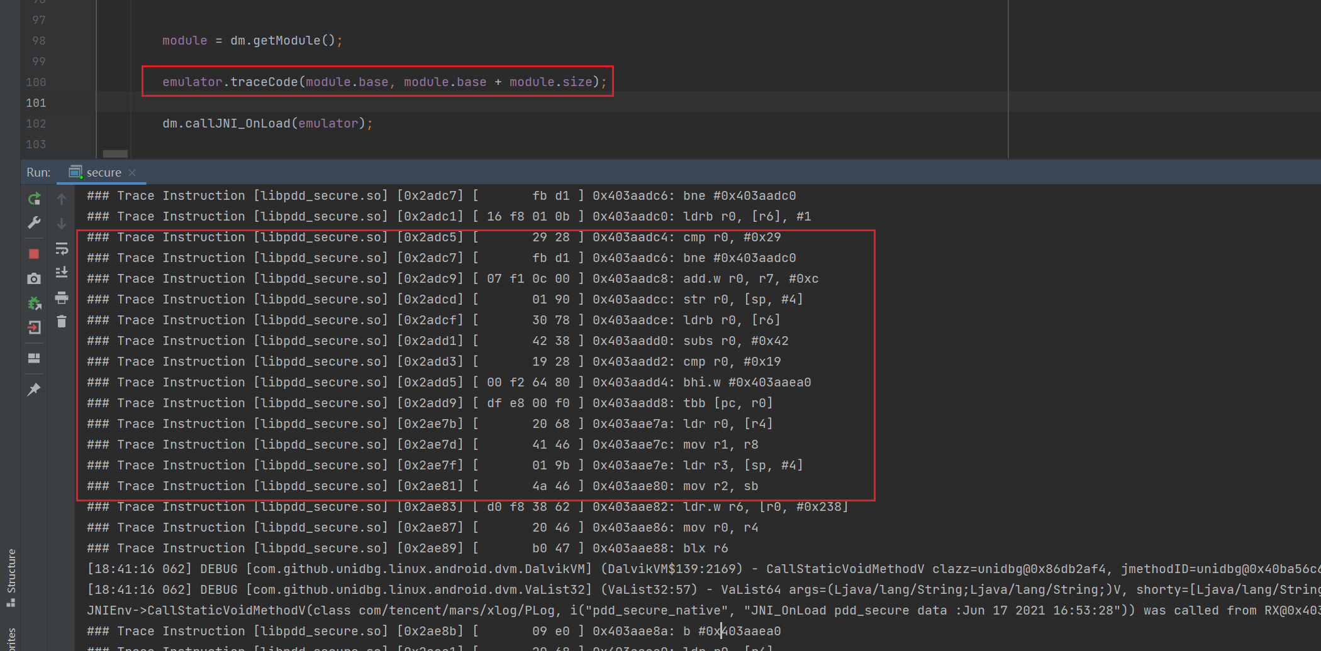Click line number 101 in the gutter
Viewport: 1321px width, 651px height.
(36, 102)
